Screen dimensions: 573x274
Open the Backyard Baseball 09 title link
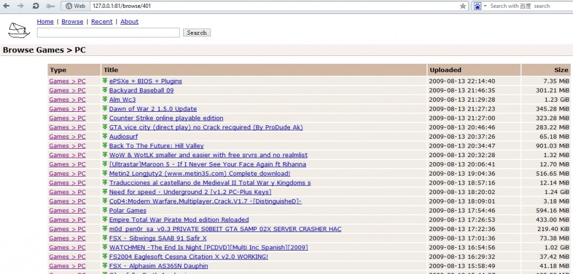[x=142, y=90]
